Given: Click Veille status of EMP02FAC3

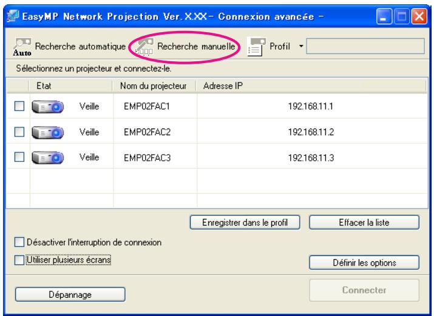Looking at the screenshot, I should point(89,157).
